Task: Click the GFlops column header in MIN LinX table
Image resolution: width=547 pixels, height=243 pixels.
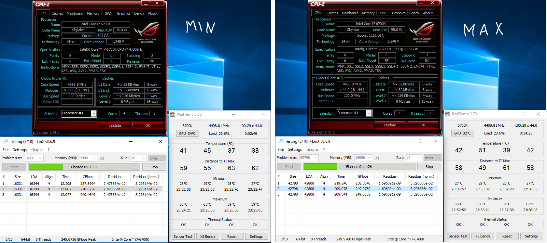Action: pos(88,177)
